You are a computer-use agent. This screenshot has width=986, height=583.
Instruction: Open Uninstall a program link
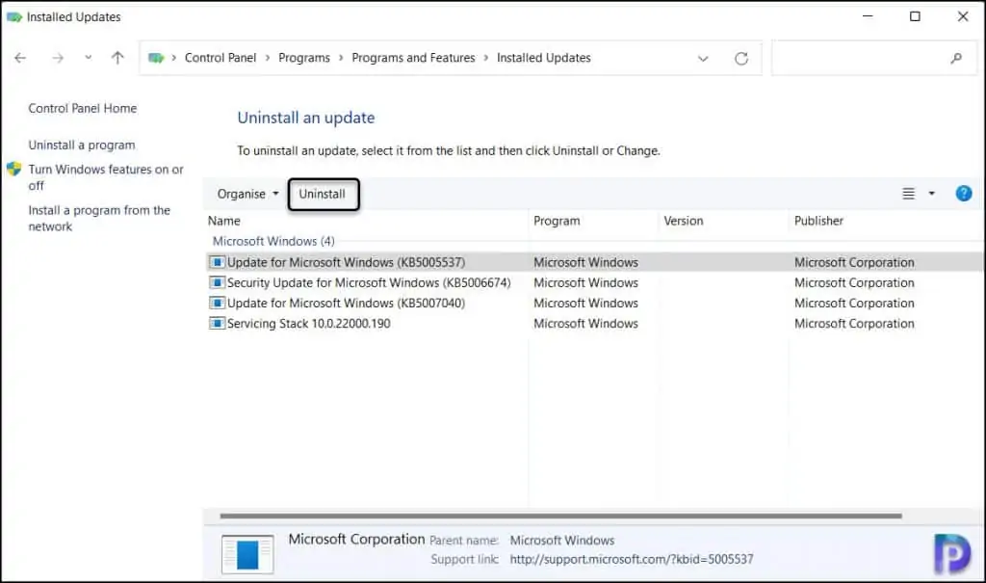pos(82,145)
